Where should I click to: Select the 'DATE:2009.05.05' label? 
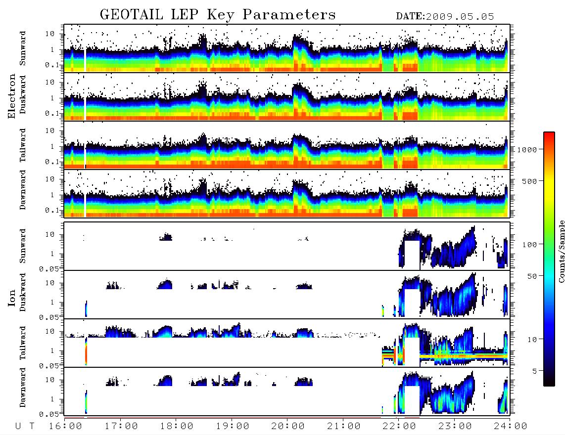pos(445,17)
